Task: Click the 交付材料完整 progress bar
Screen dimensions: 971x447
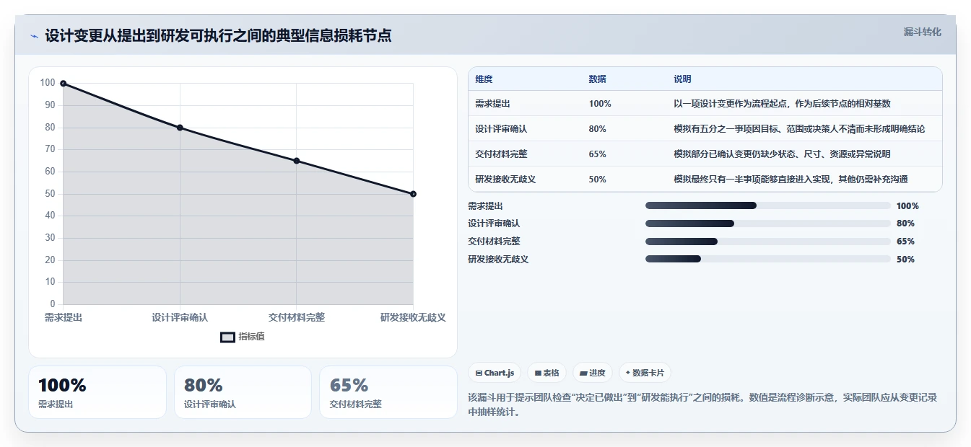Action: pos(768,242)
